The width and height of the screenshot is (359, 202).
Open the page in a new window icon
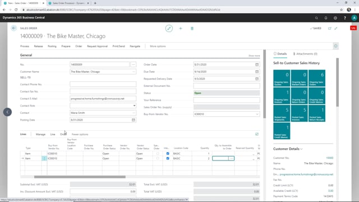tap(329, 29)
